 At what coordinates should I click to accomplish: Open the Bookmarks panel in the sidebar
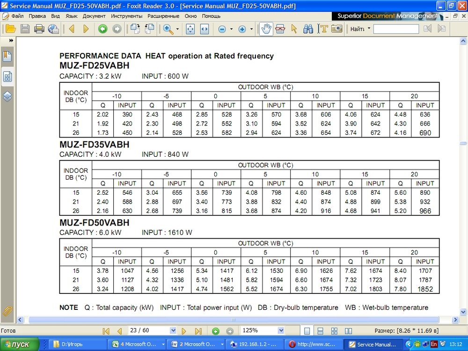click(x=7, y=56)
